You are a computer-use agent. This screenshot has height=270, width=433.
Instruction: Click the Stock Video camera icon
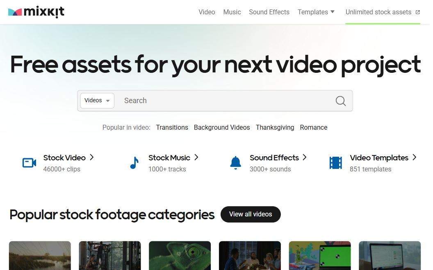(x=29, y=163)
